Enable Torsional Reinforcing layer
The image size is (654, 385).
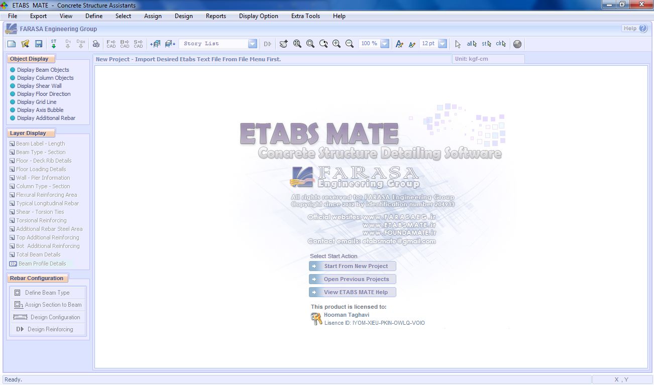click(38, 220)
